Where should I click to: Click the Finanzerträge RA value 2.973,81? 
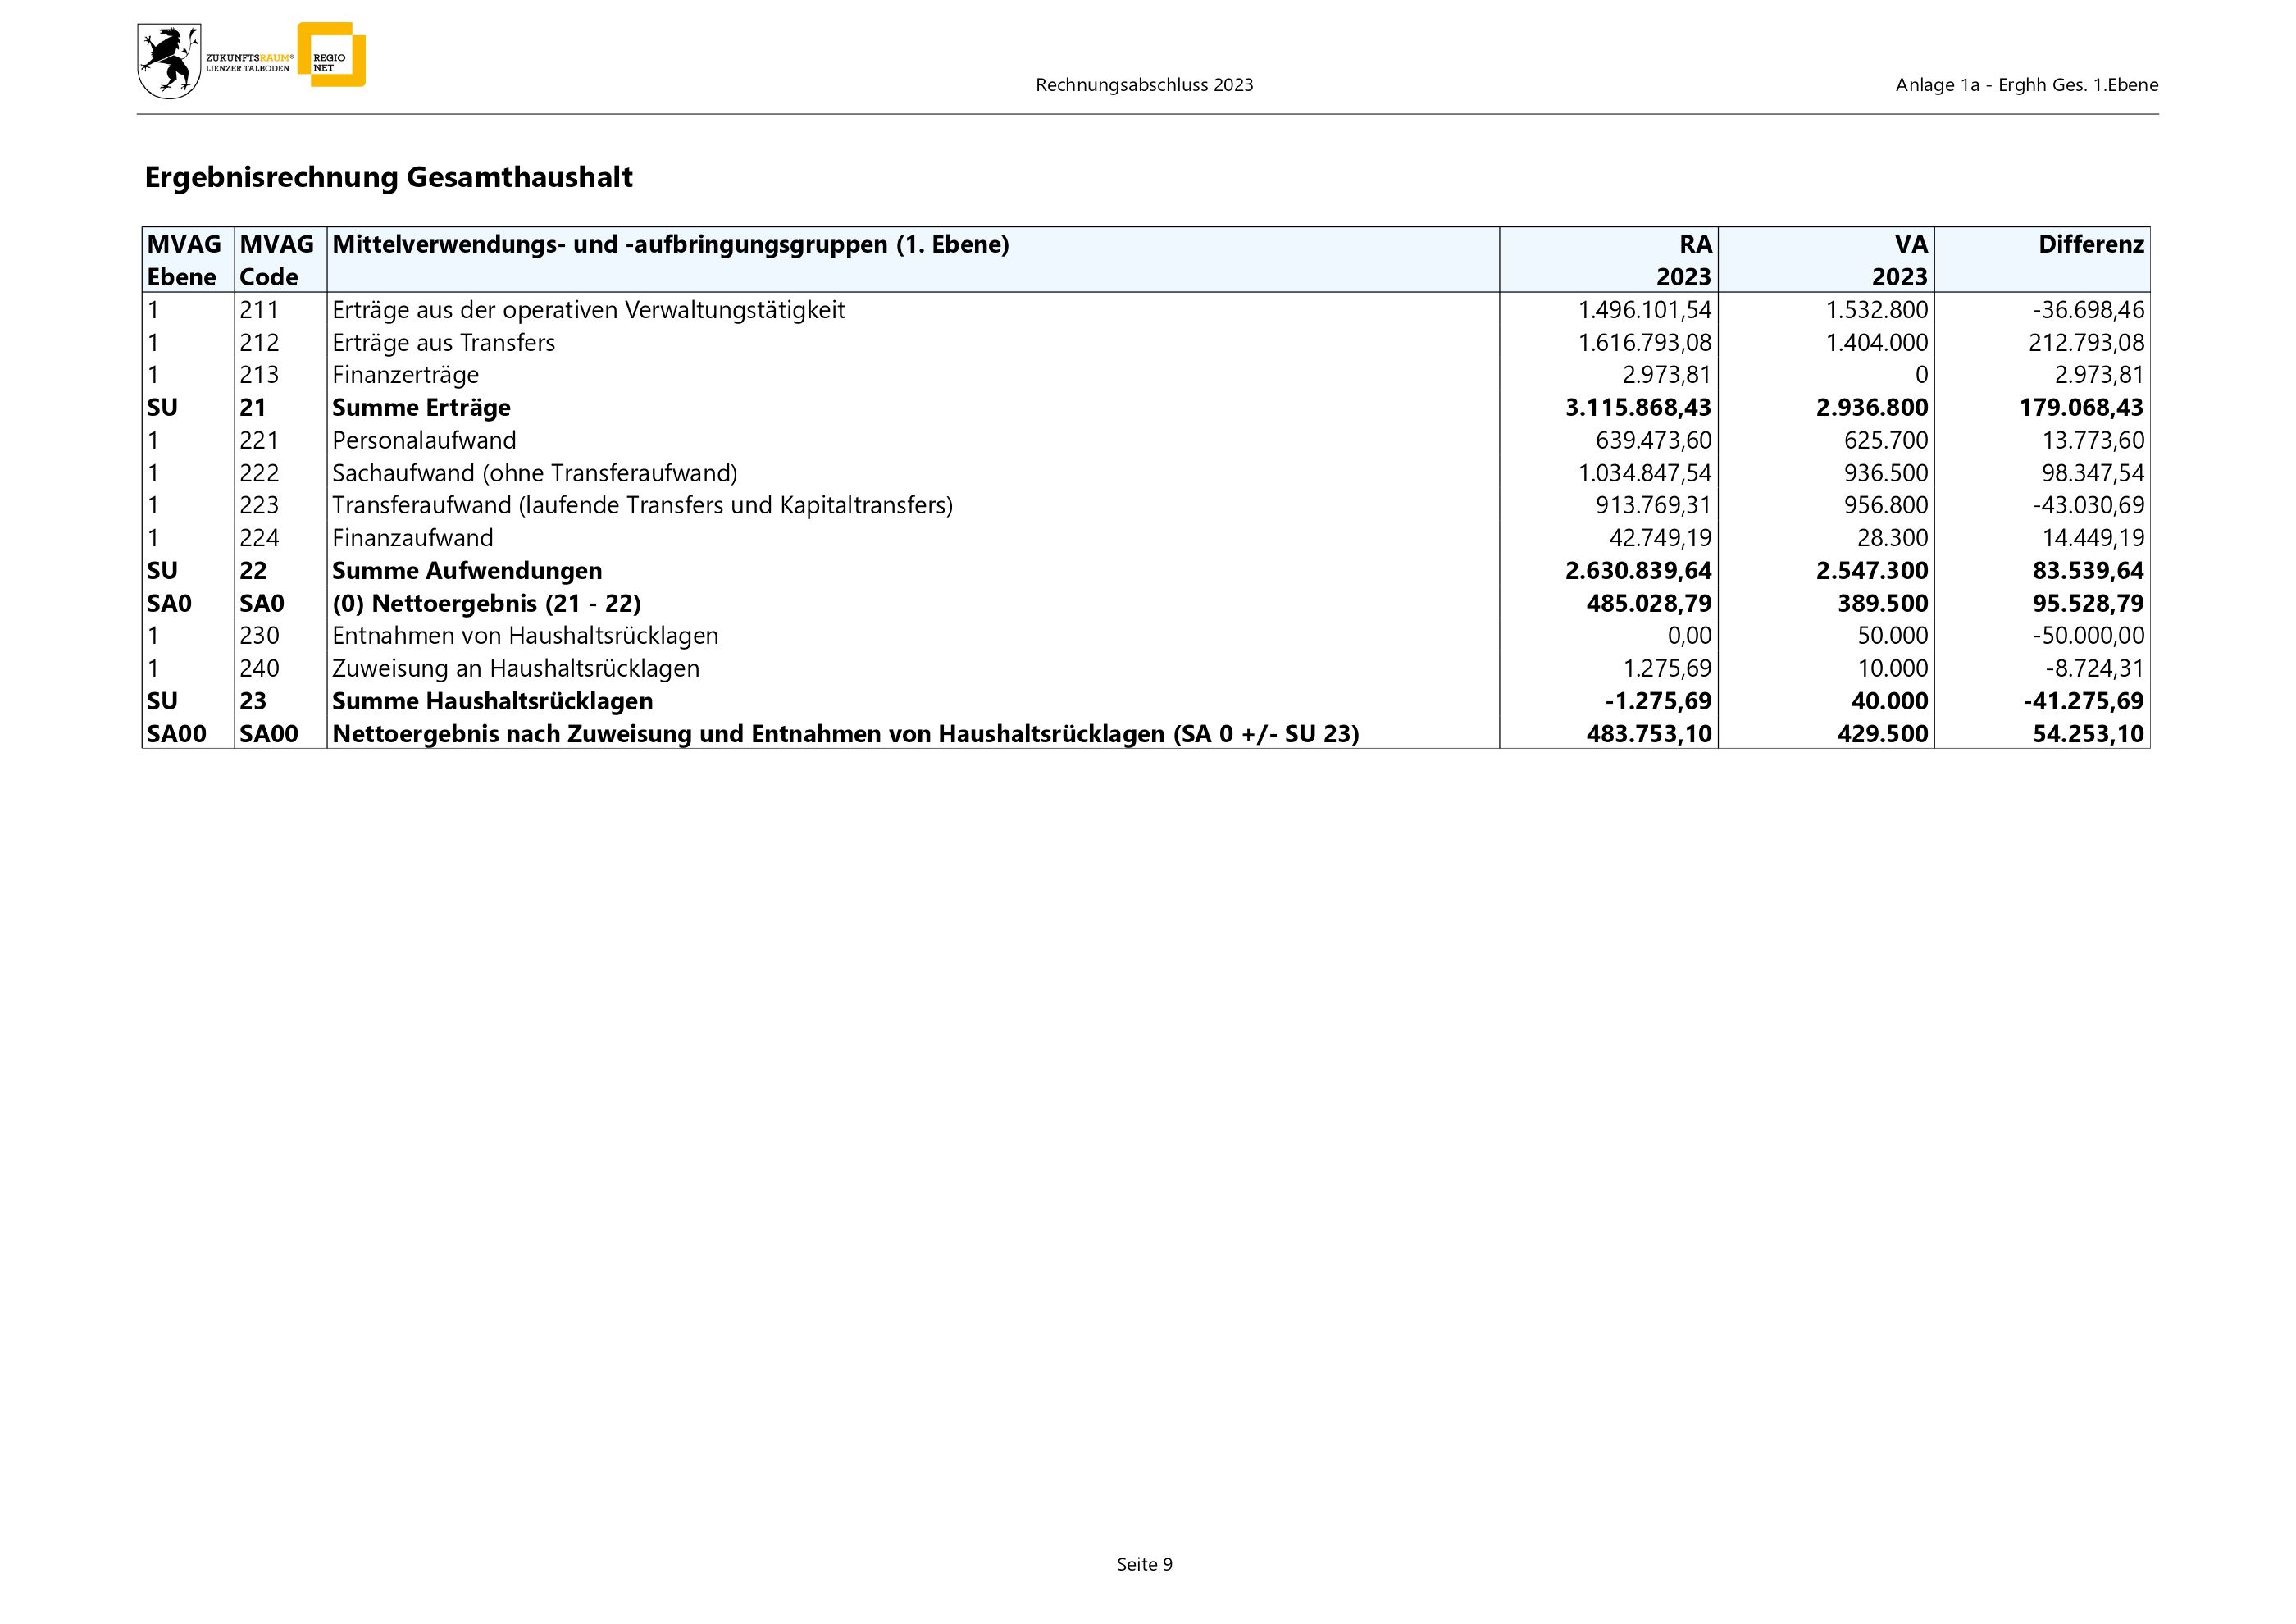point(1666,375)
